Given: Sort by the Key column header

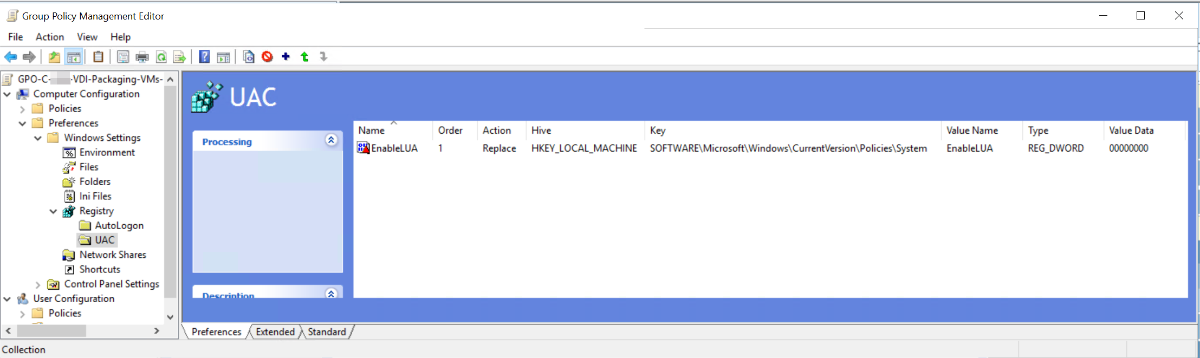Looking at the screenshot, I should coord(792,131).
